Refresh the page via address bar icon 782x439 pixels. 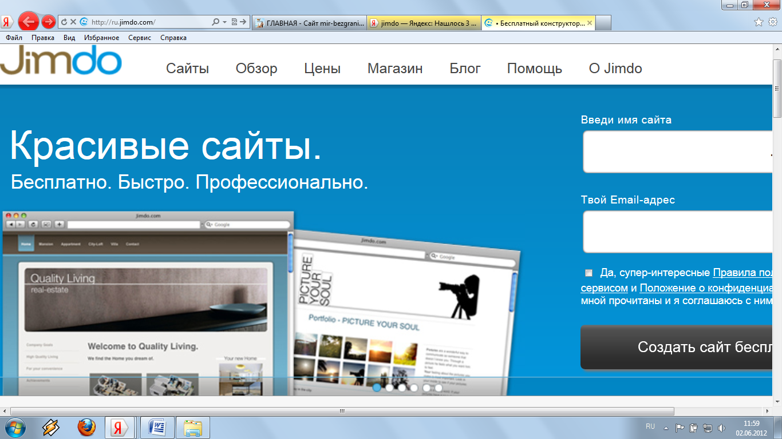64,22
